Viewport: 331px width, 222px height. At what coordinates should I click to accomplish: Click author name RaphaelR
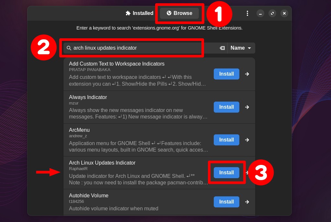[78, 169]
